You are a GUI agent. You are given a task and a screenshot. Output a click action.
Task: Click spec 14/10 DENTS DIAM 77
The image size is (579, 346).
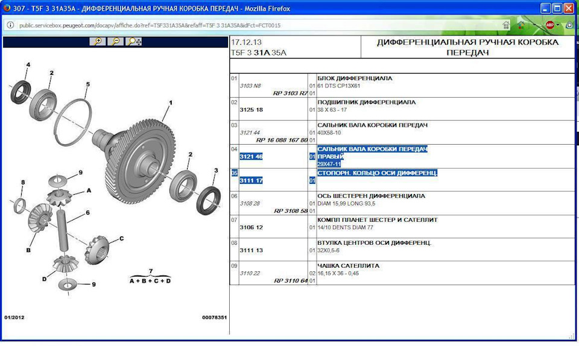tap(345, 227)
